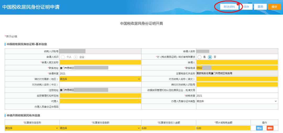Focus the 申请人 input field

[x=237, y=62]
